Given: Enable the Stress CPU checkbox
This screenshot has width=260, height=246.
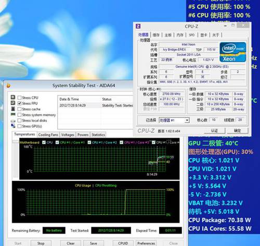Looking at the screenshot, I should point(19,97).
